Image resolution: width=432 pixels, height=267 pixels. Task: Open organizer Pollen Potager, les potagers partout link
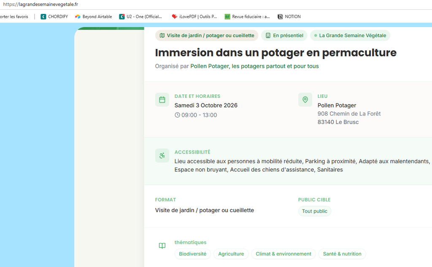(254, 66)
